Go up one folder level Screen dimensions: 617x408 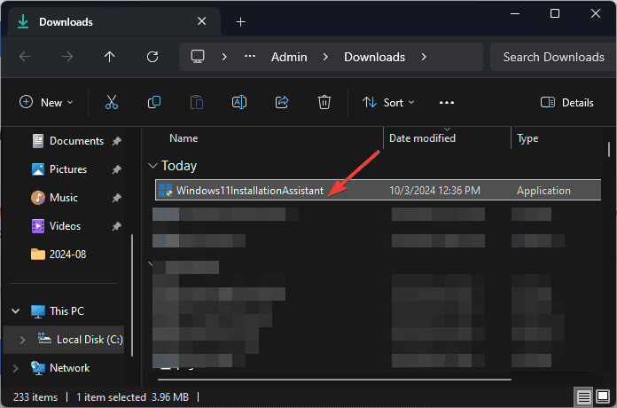[110, 57]
